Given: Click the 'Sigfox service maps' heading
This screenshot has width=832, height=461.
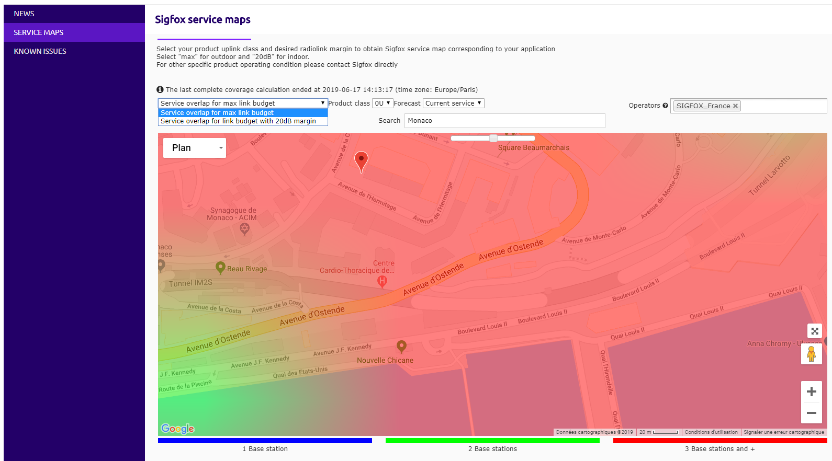Looking at the screenshot, I should (x=203, y=20).
